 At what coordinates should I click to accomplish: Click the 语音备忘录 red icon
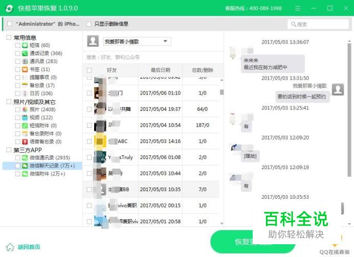tap(25, 142)
